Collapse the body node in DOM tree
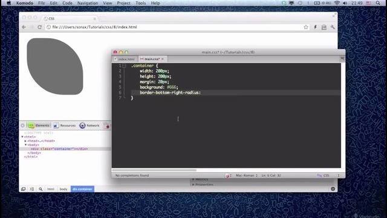The width and height of the screenshot is (387, 218). pos(25,145)
